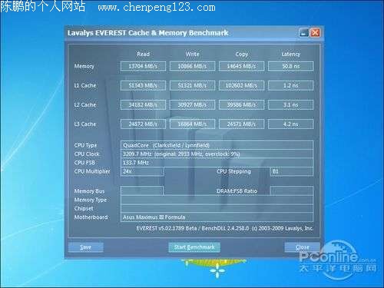
Task: Minimize the EVEREST benchmark window
Action: (304, 32)
